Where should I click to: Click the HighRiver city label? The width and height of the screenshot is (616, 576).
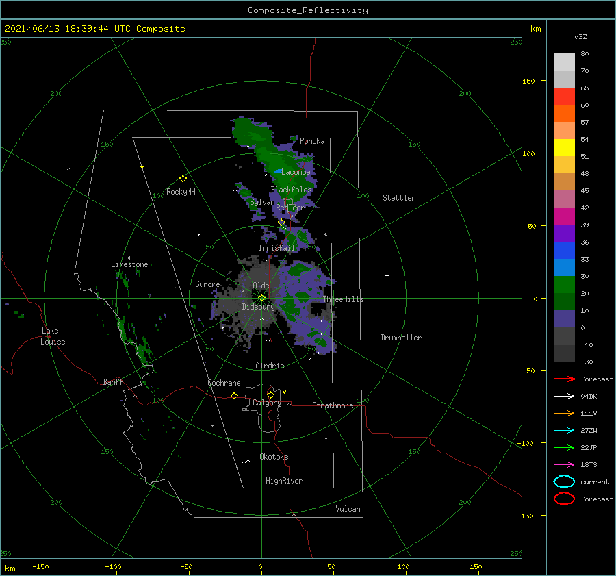click(284, 481)
